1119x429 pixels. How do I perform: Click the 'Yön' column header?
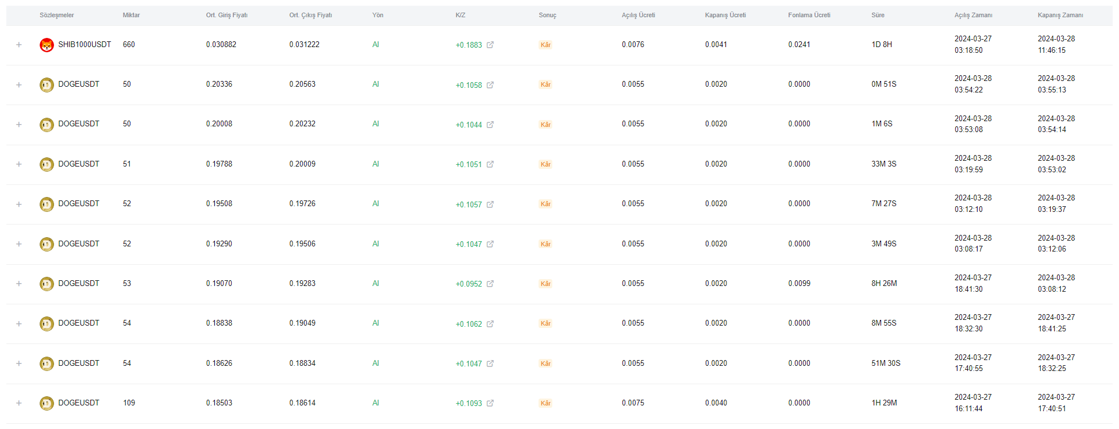click(378, 16)
